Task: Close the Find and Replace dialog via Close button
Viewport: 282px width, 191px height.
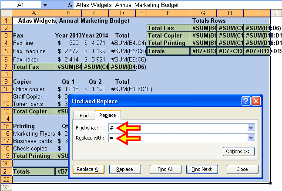Action: pyautogui.click(x=242, y=169)
